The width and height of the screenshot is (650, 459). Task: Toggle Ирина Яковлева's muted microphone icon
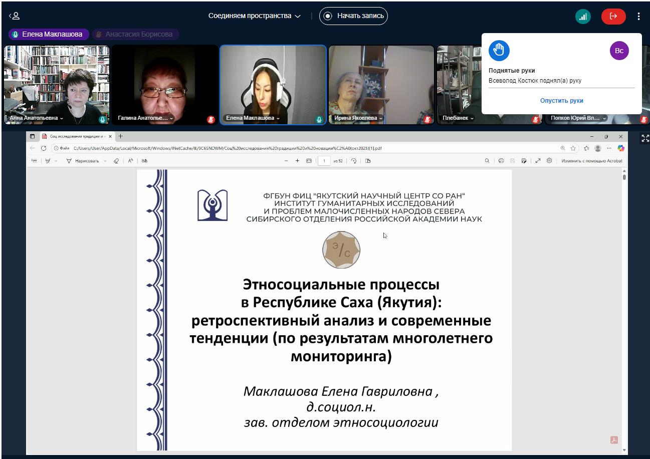427,119
